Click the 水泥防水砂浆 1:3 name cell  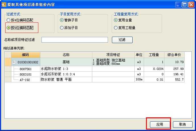[x=66, y=69]
